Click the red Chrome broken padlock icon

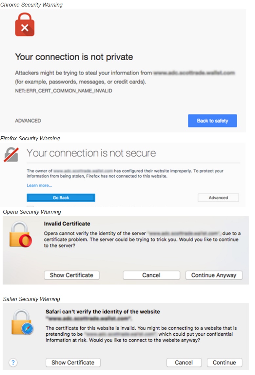click(x=25, y=24)
